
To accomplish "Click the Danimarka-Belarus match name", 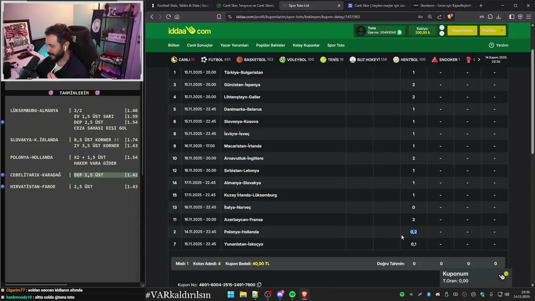I will (x=243, y=109).
